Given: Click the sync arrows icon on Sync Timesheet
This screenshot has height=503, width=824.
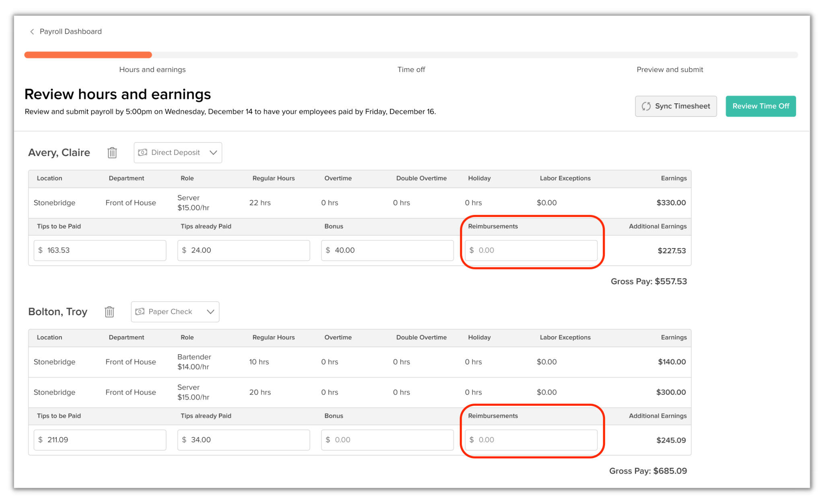Looking at the screenshot, I should [x=646, y=107].
